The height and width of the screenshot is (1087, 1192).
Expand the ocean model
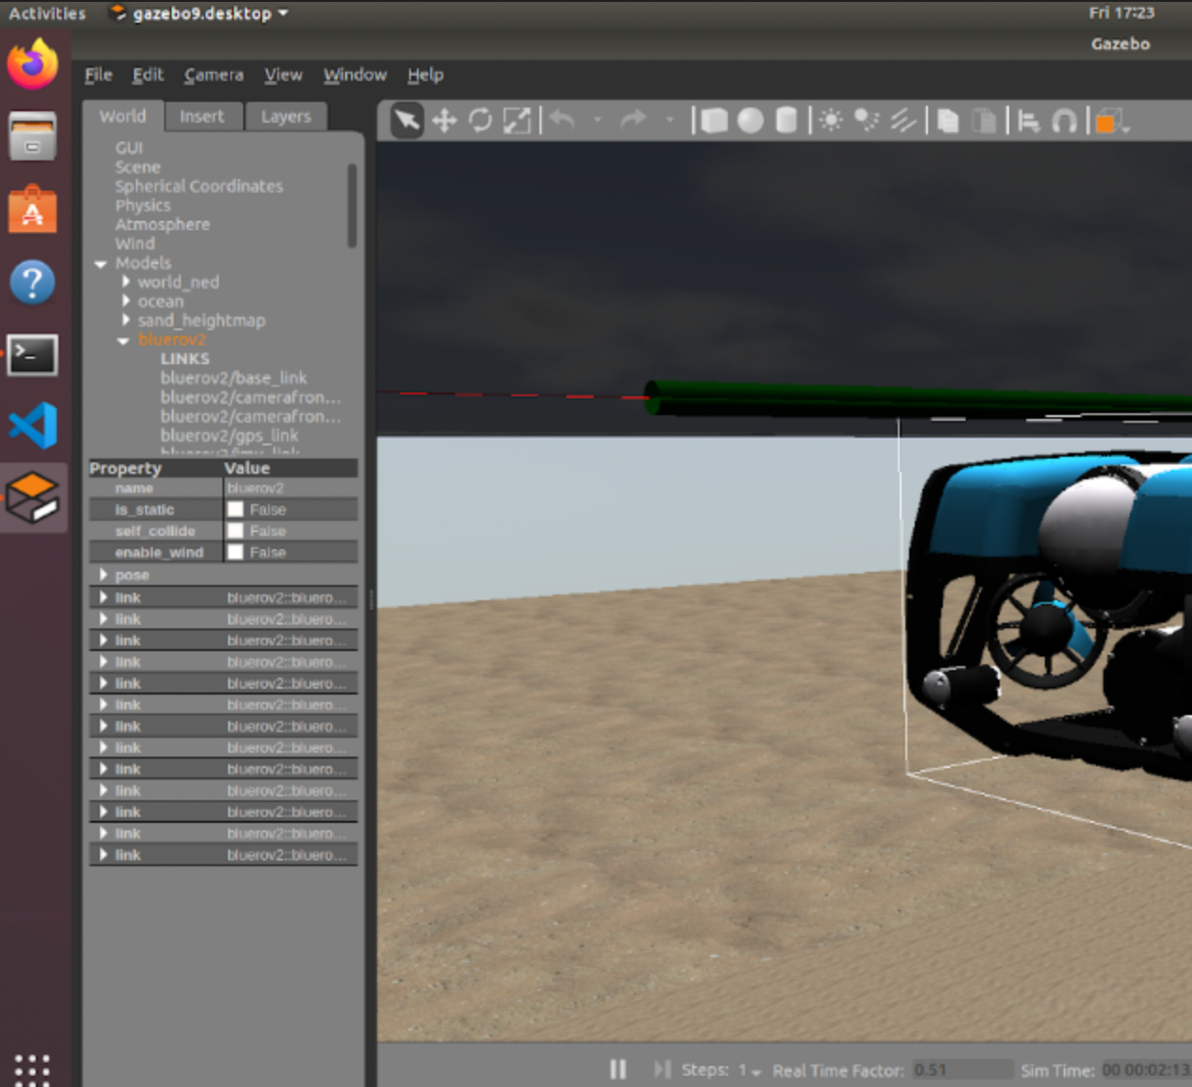pyautogui.click(x=125, y=301)
